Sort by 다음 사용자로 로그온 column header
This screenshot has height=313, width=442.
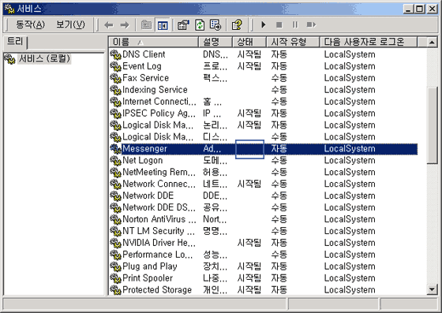[369, 42]
